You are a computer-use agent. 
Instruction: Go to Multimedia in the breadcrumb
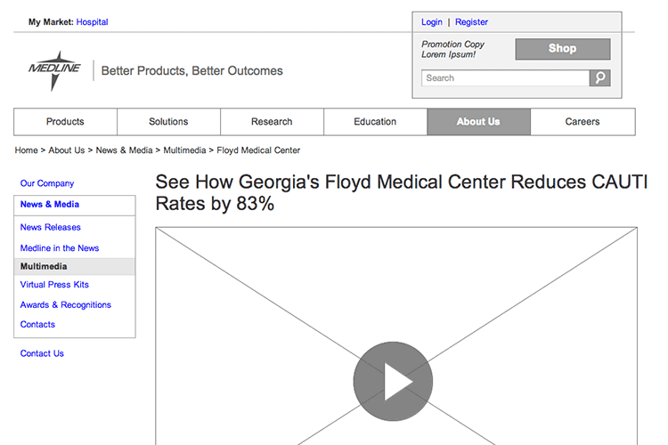coord(184,150)
